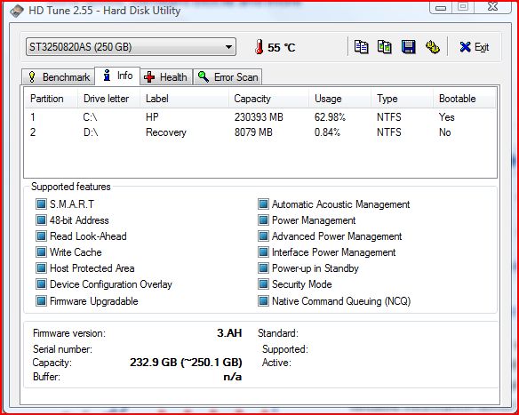Toggle Power Management checkbox (not Advanced/Interface)

[263, 220]
